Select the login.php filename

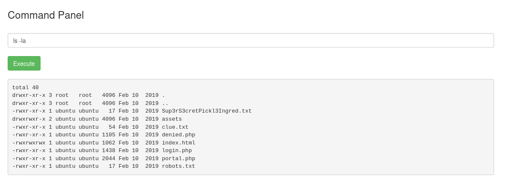(x=177, y=150)
